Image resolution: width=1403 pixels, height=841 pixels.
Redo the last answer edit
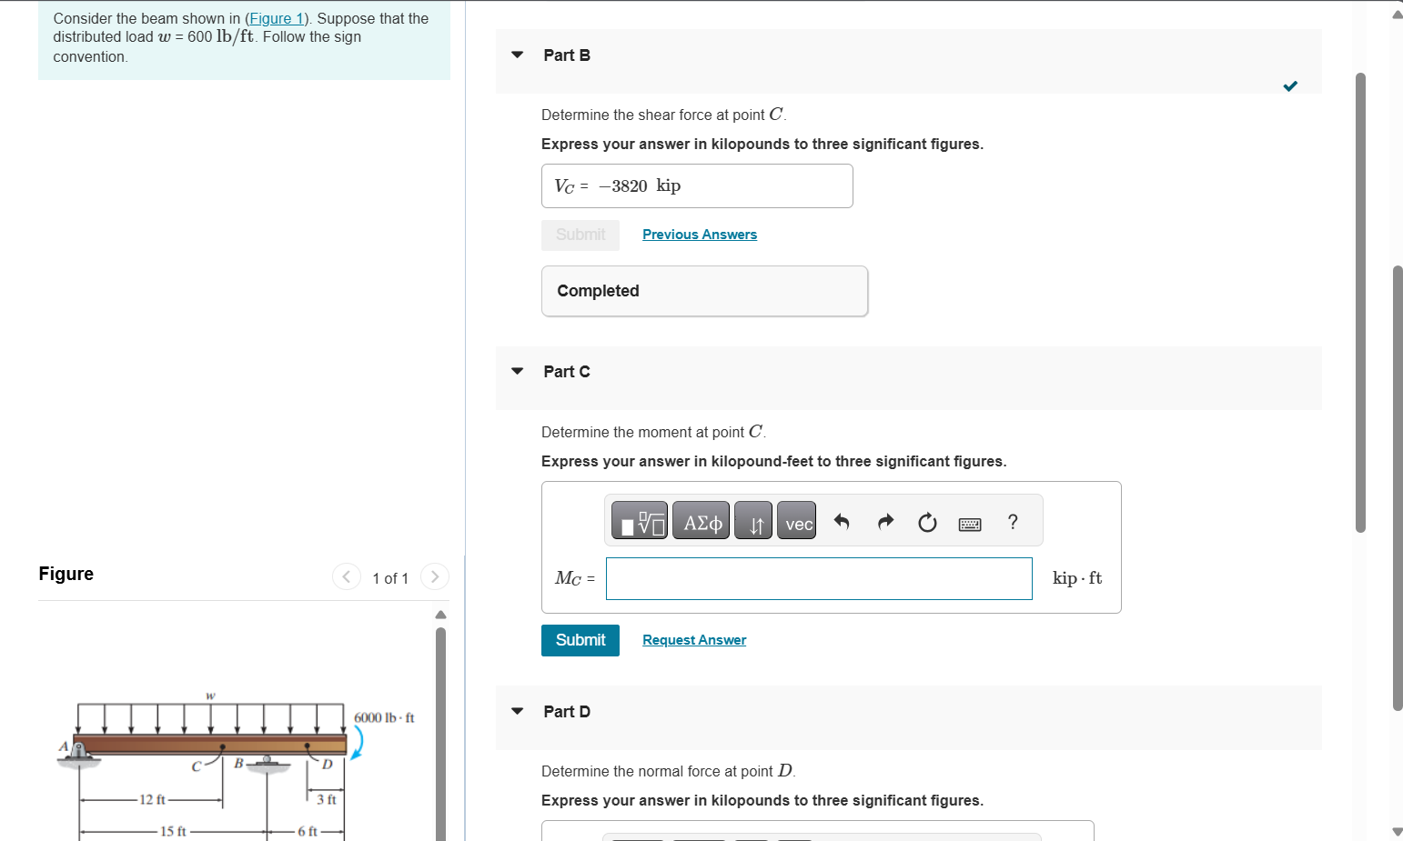click(885, 522)
